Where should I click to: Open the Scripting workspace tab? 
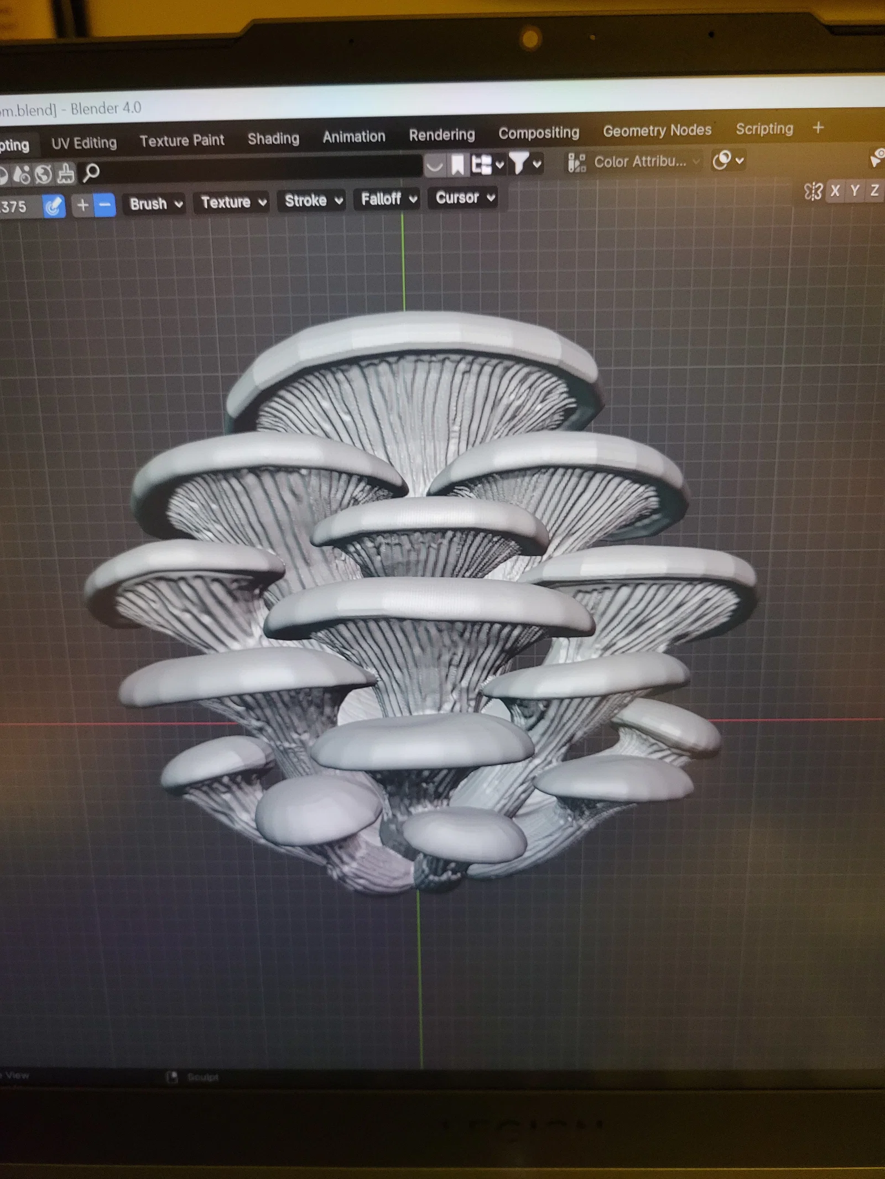(764, 129)
